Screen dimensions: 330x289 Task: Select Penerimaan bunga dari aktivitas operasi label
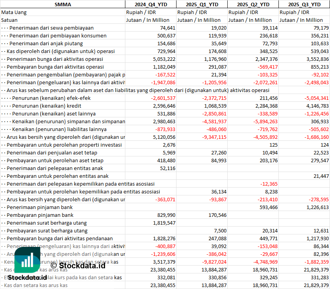[55, 59]
